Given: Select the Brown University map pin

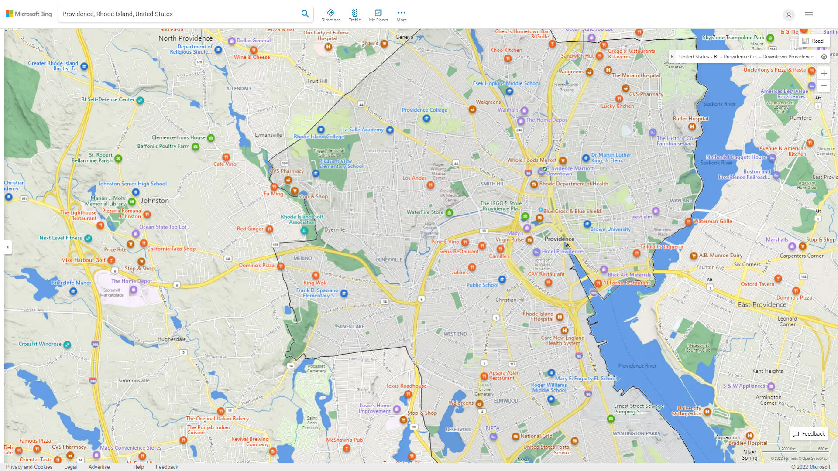Looking at the screenshot, I should click(587, 224).
